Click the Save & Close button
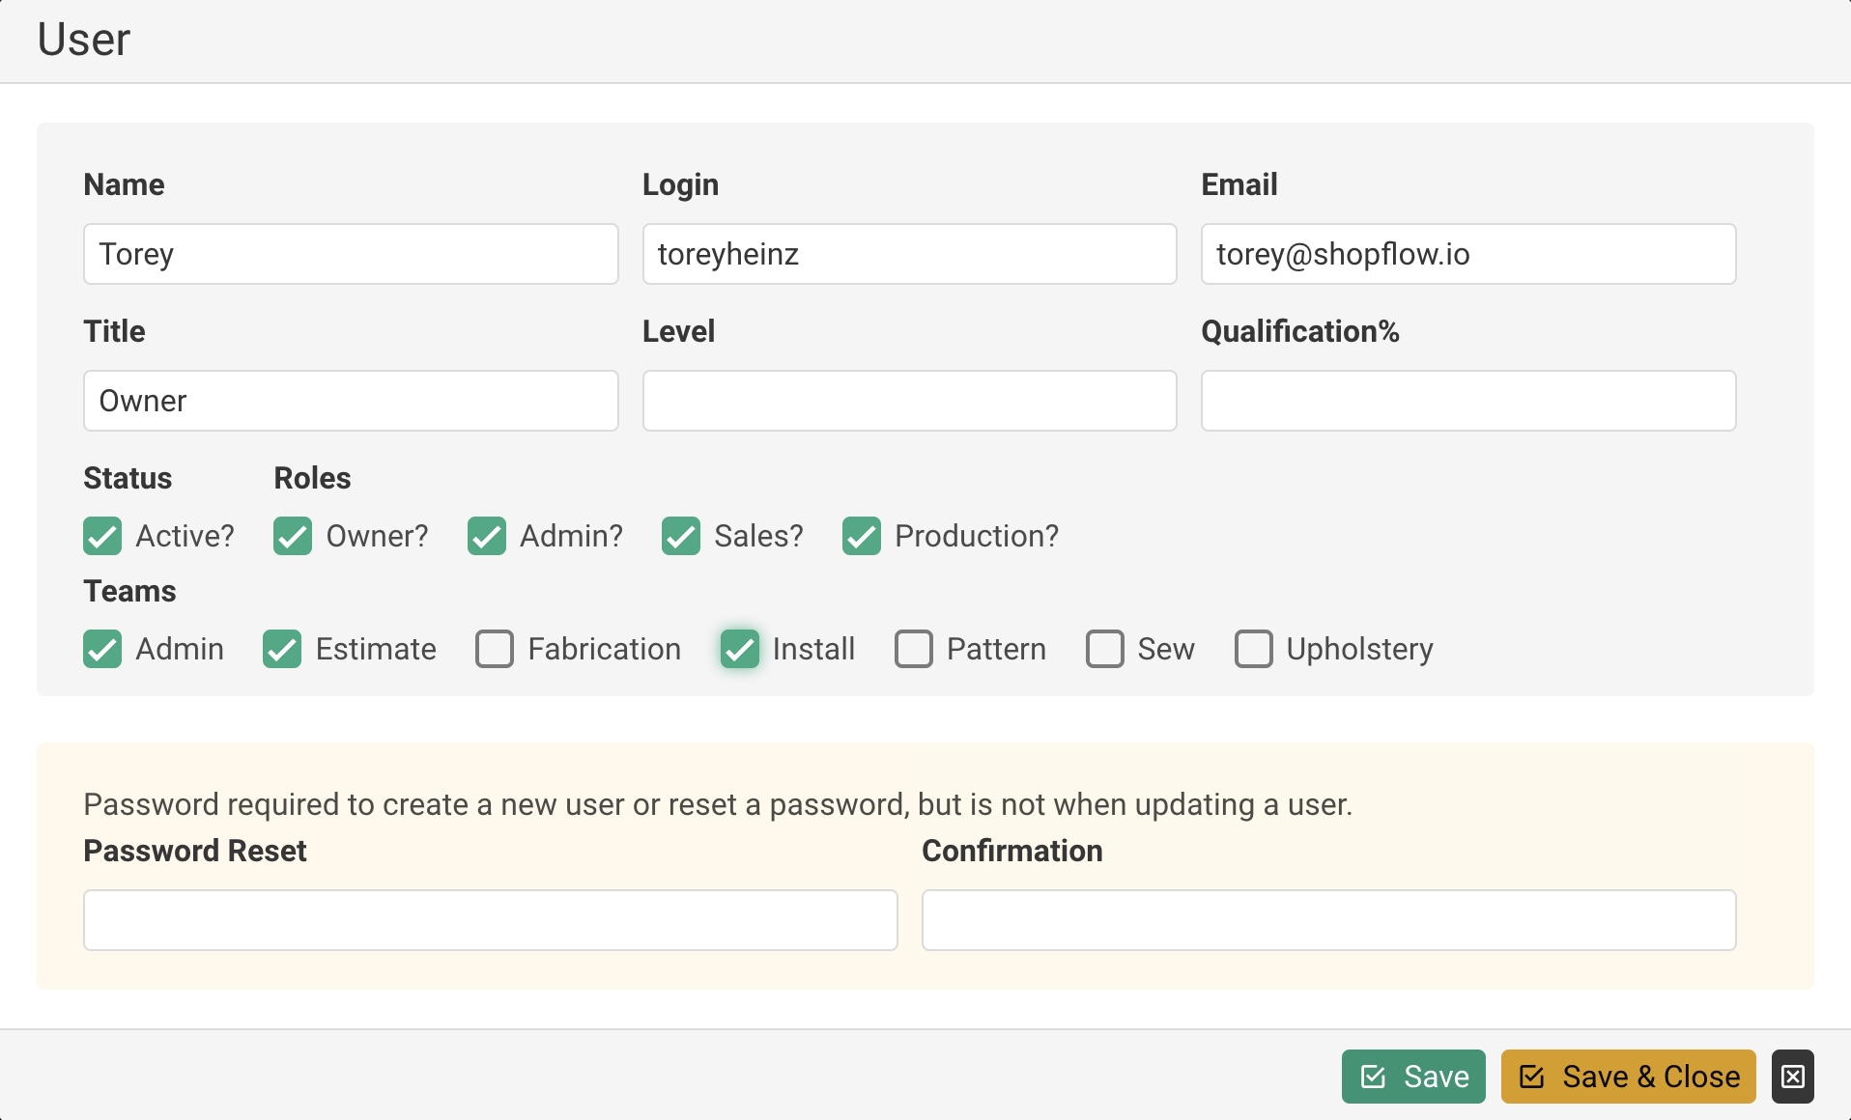 [x=1628, y=1077]
